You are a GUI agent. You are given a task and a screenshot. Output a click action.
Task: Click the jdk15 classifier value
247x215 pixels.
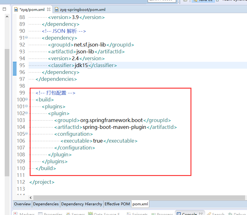[81, 65]
